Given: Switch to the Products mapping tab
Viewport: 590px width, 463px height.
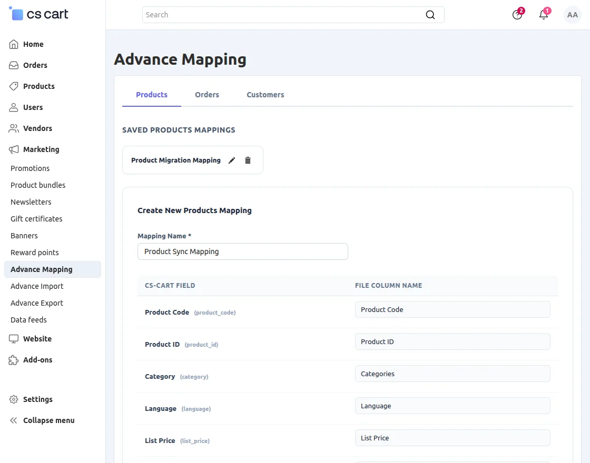Looking at the screenshot, I should 152,95.
